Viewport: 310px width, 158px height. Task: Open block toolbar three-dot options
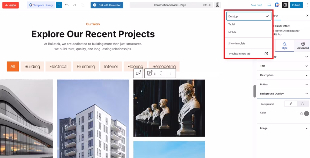click(171, 73)
